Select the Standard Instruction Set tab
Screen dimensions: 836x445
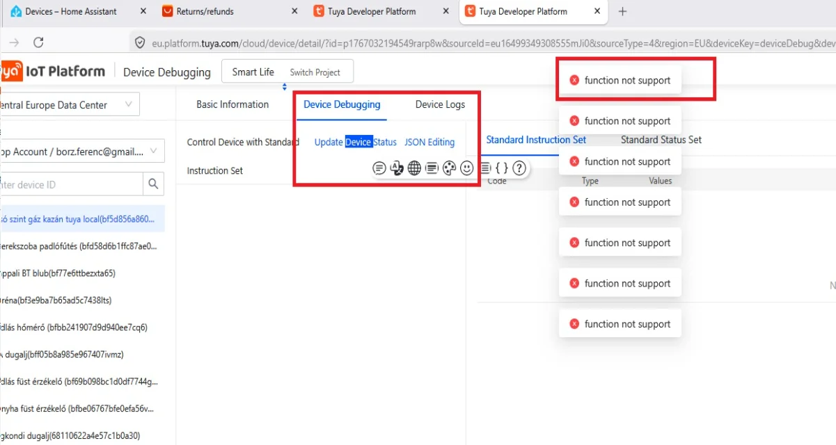tap(536, 140)
